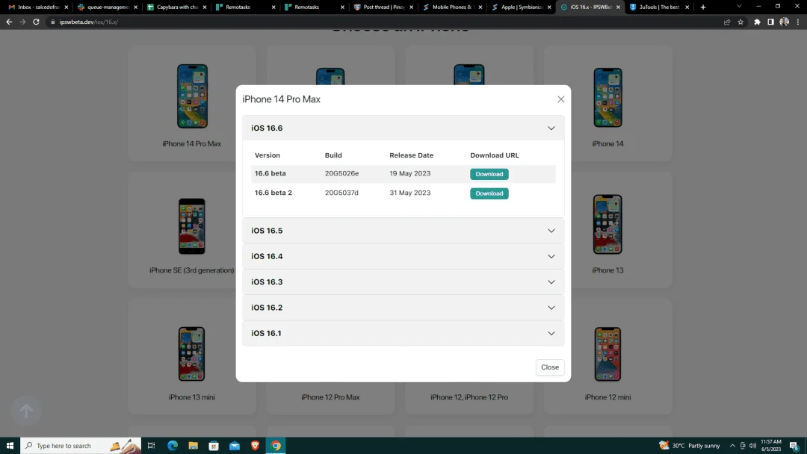
Task: Open the weather widget showing 30°C
Action: (690, 446)
